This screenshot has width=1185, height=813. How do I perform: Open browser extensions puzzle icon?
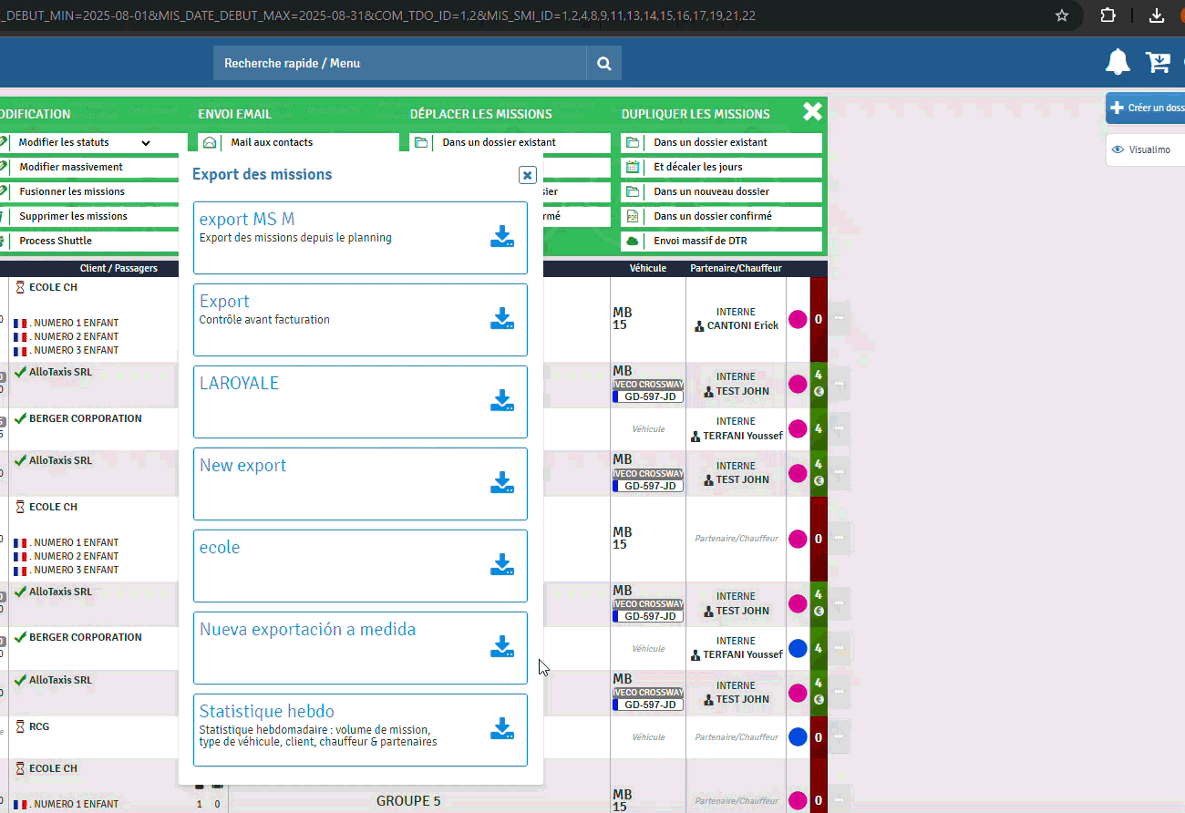click(x=1108, y=15)
